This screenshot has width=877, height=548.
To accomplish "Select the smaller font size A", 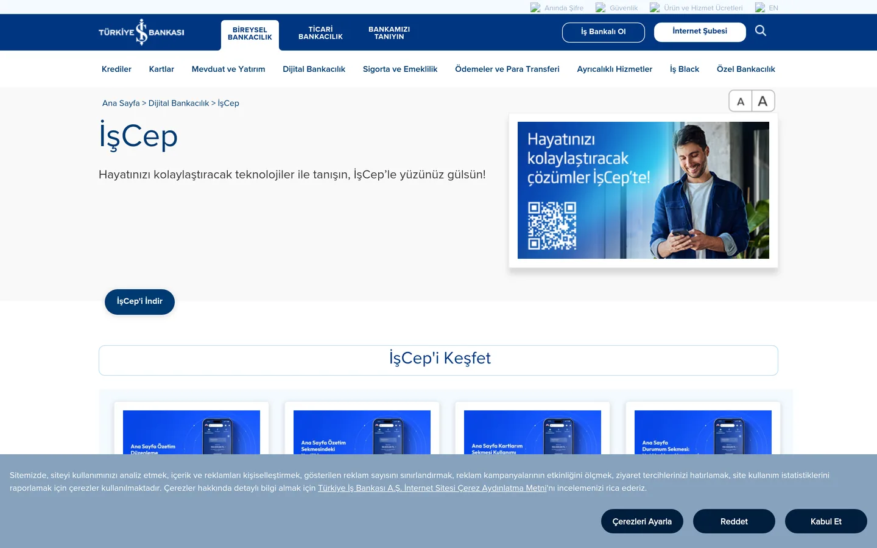I will point(741,101).
